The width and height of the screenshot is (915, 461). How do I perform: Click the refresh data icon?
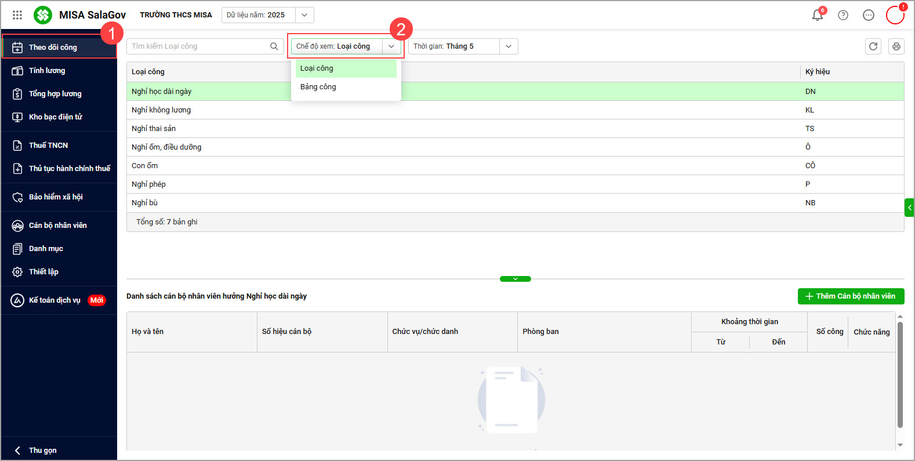pos(873,46)
